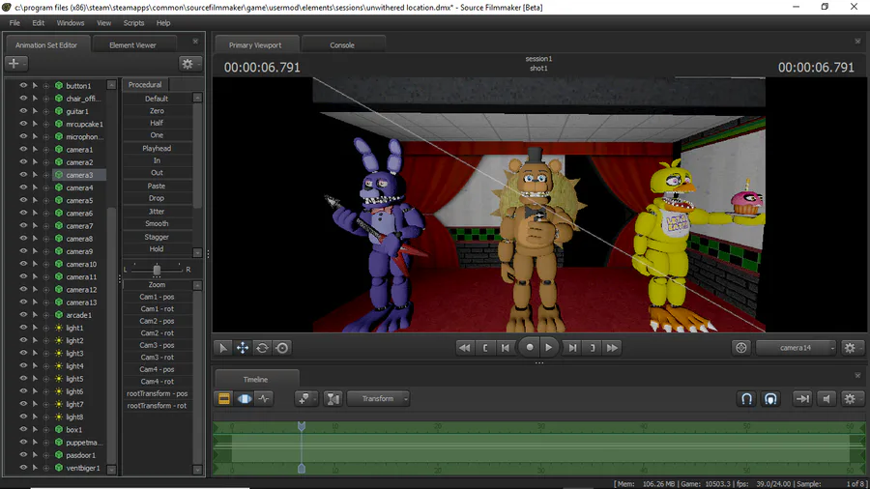
Task: Click the add animation set plus button
Action: pyautogui.click(x=14, y=63)
